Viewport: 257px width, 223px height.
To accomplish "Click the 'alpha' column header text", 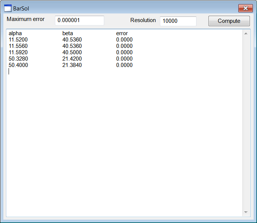I will (x=15, y=33).
